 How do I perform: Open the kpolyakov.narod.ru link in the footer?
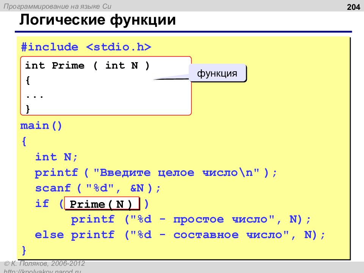pyautogui.click(x=42, y=271)
